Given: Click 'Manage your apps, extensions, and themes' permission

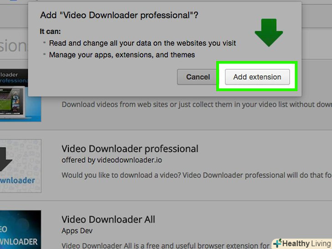Looking at the screenshot, I should click(122, 55).
